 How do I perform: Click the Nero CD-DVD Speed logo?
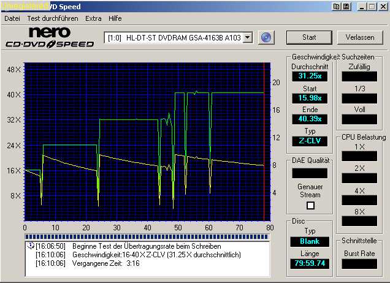click(x=50, y=37)
